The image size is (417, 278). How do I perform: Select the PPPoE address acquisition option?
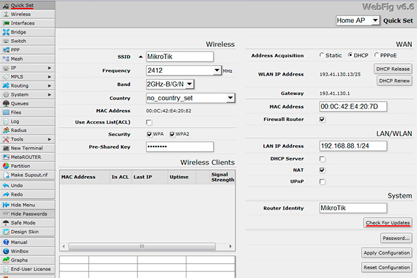tap(377, 55)
